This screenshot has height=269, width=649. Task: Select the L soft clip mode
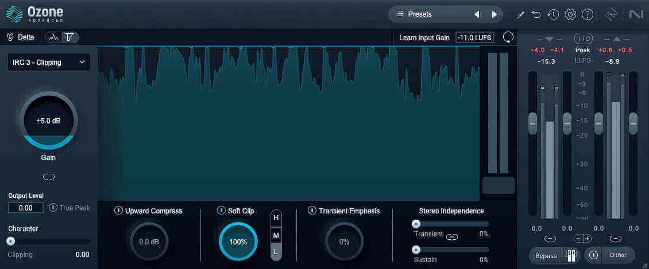coord(276,252)
